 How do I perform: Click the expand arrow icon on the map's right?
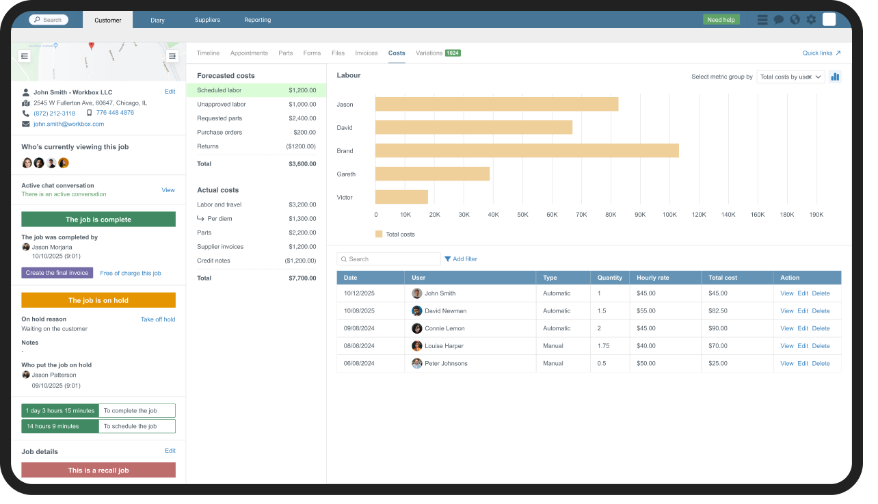172,55
